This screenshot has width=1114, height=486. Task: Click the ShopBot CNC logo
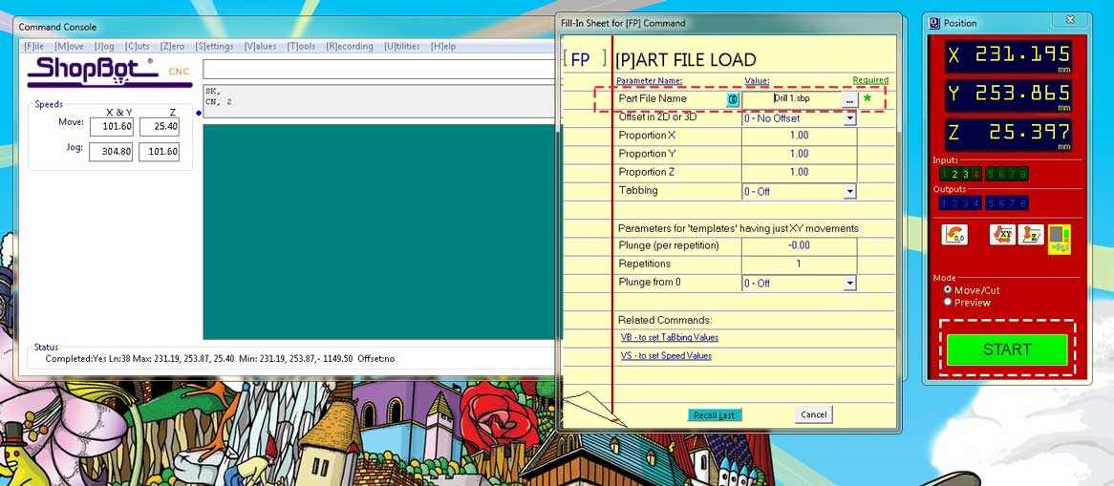point(110,72)
